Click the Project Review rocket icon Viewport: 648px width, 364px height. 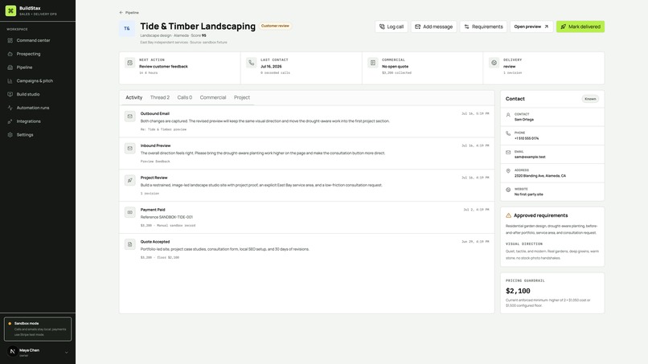click(129, 181)
